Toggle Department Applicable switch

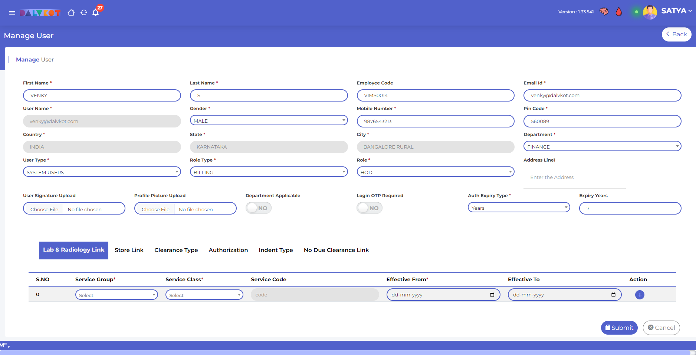[258, 208]
